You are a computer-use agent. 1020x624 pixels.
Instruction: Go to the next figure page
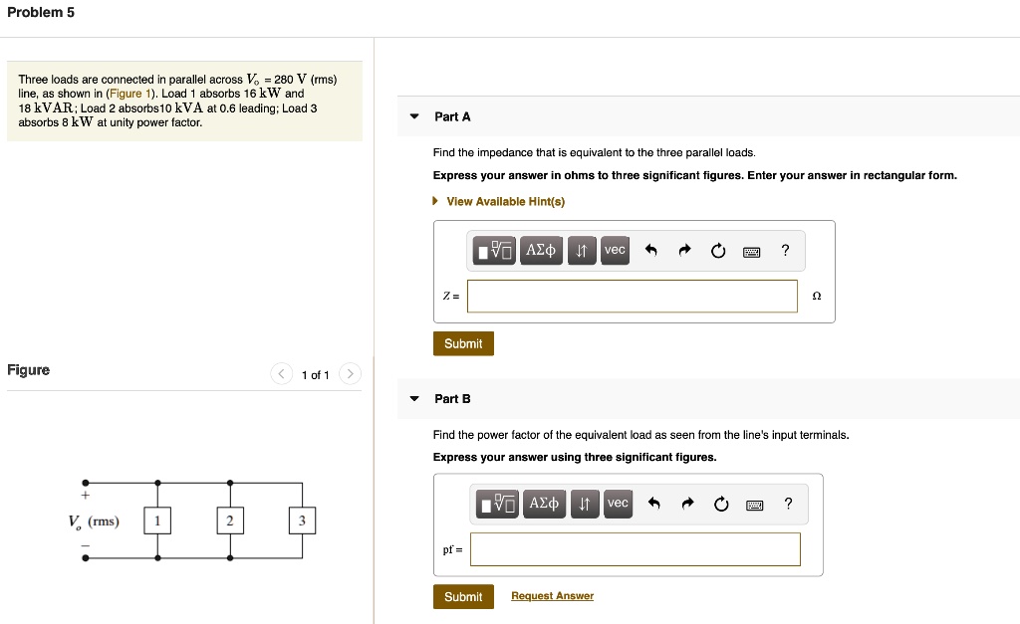(350, 374)
